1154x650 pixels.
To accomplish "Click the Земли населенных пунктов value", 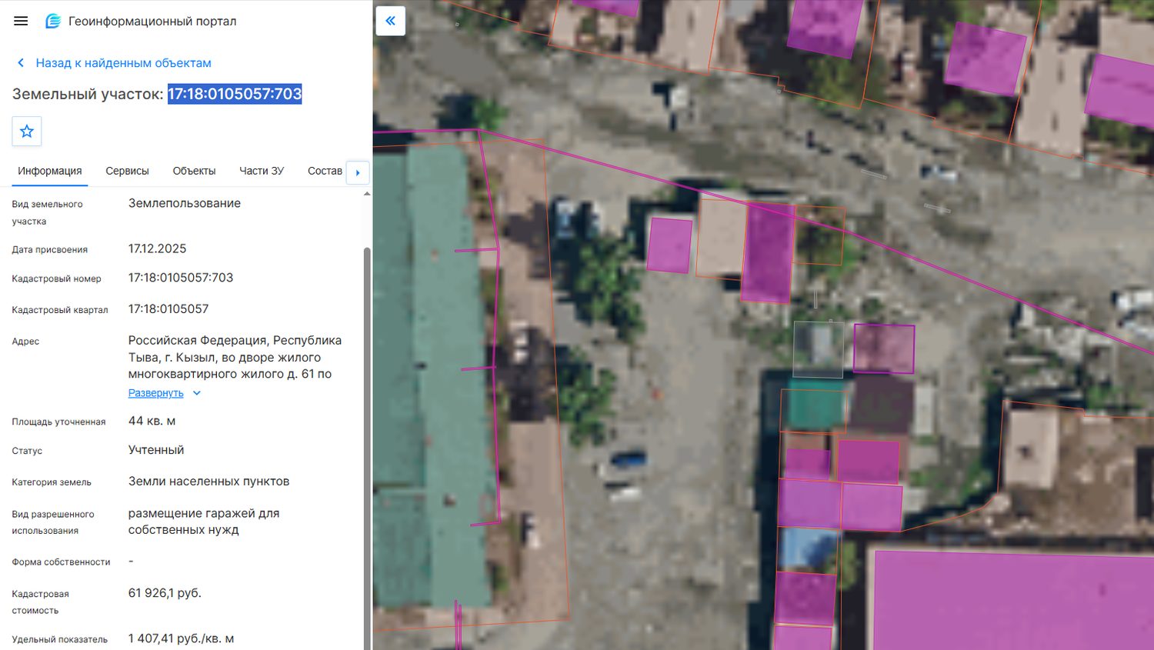I will 209,482.
